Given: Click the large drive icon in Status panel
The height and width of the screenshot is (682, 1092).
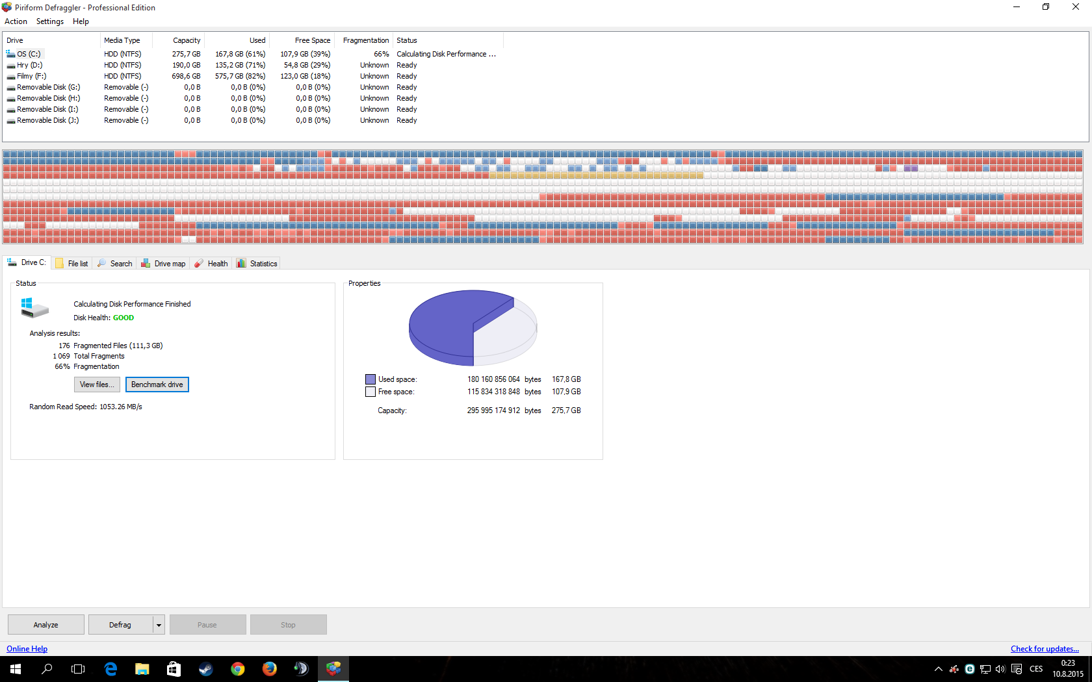Looking at the screenshot, I should (x=34, y=308).
